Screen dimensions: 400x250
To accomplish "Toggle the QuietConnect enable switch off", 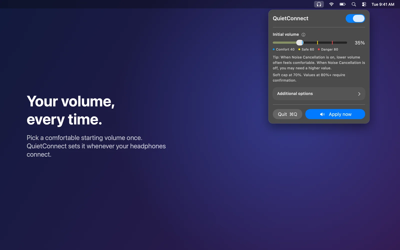I will pyautogui.click(x=355, y=18).
